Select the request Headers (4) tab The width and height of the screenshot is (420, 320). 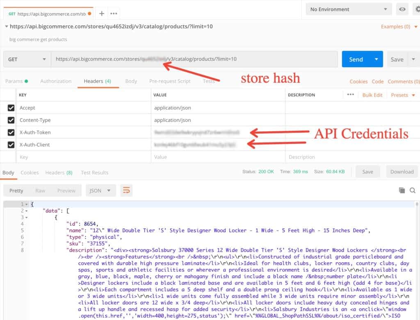click(x=97, y=81)
